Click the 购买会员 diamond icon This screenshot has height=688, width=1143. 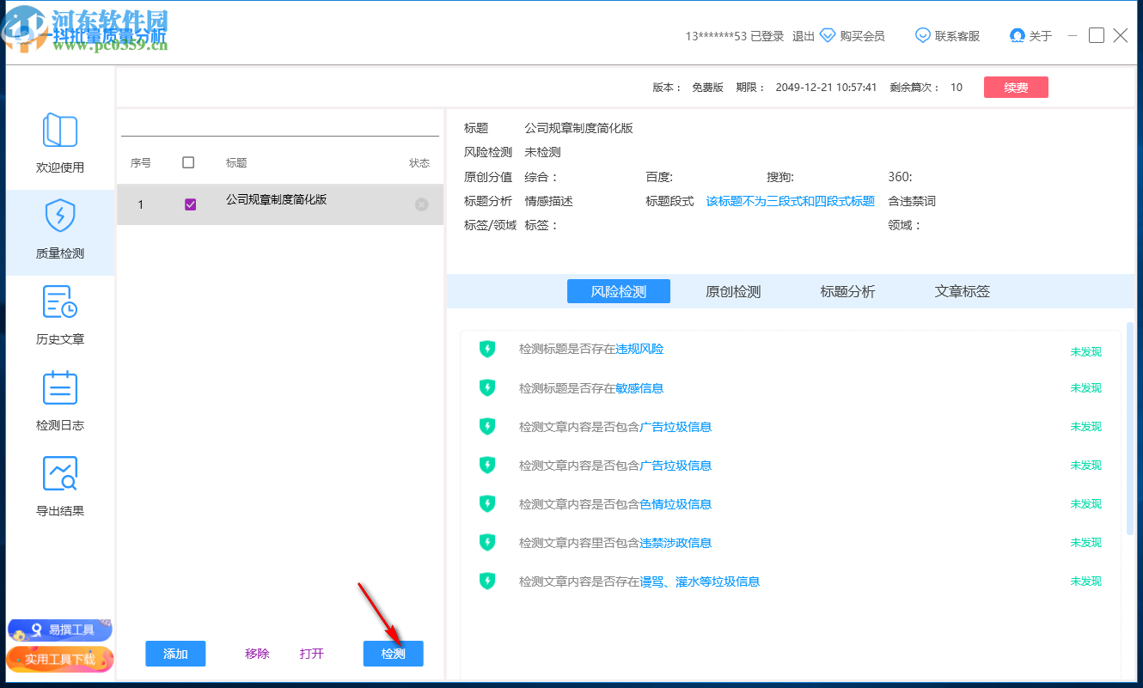click(827, 35)
